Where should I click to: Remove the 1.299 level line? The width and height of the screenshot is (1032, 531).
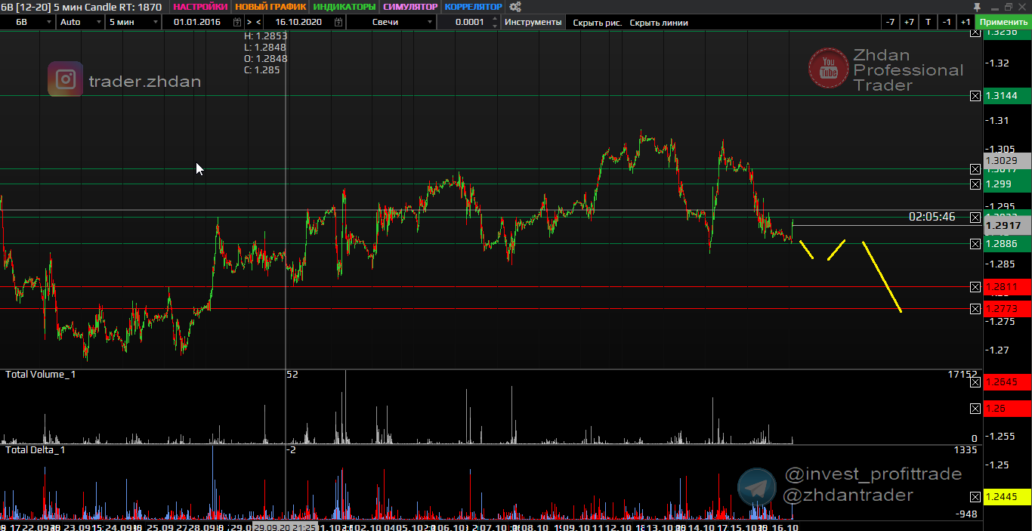[x=975, y=184]
